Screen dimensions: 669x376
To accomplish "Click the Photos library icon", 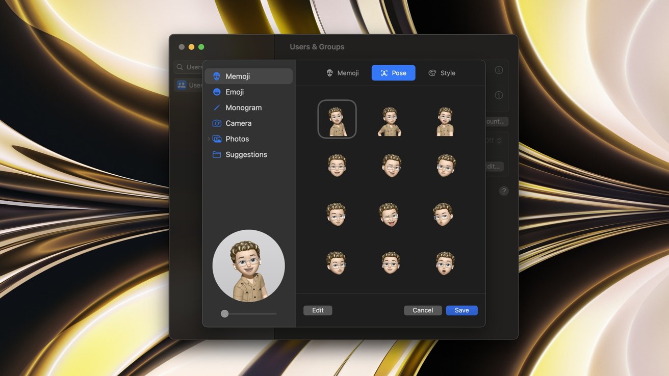I will (217, 139).
